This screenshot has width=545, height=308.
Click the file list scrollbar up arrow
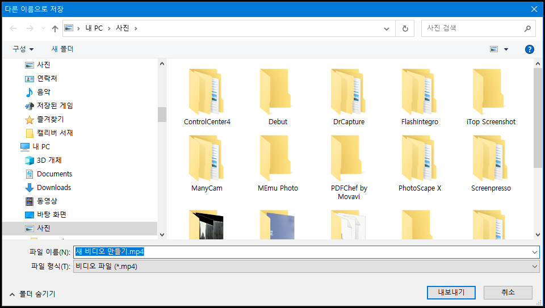tap(538, 64)
